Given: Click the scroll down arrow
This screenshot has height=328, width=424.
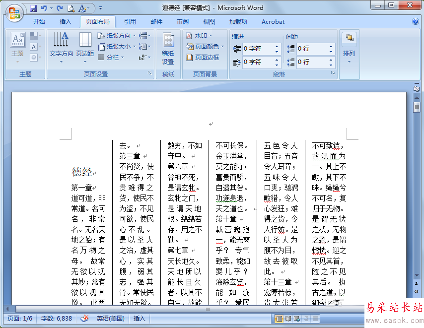Looking at the screenshot, I should [x=417, y=275].
